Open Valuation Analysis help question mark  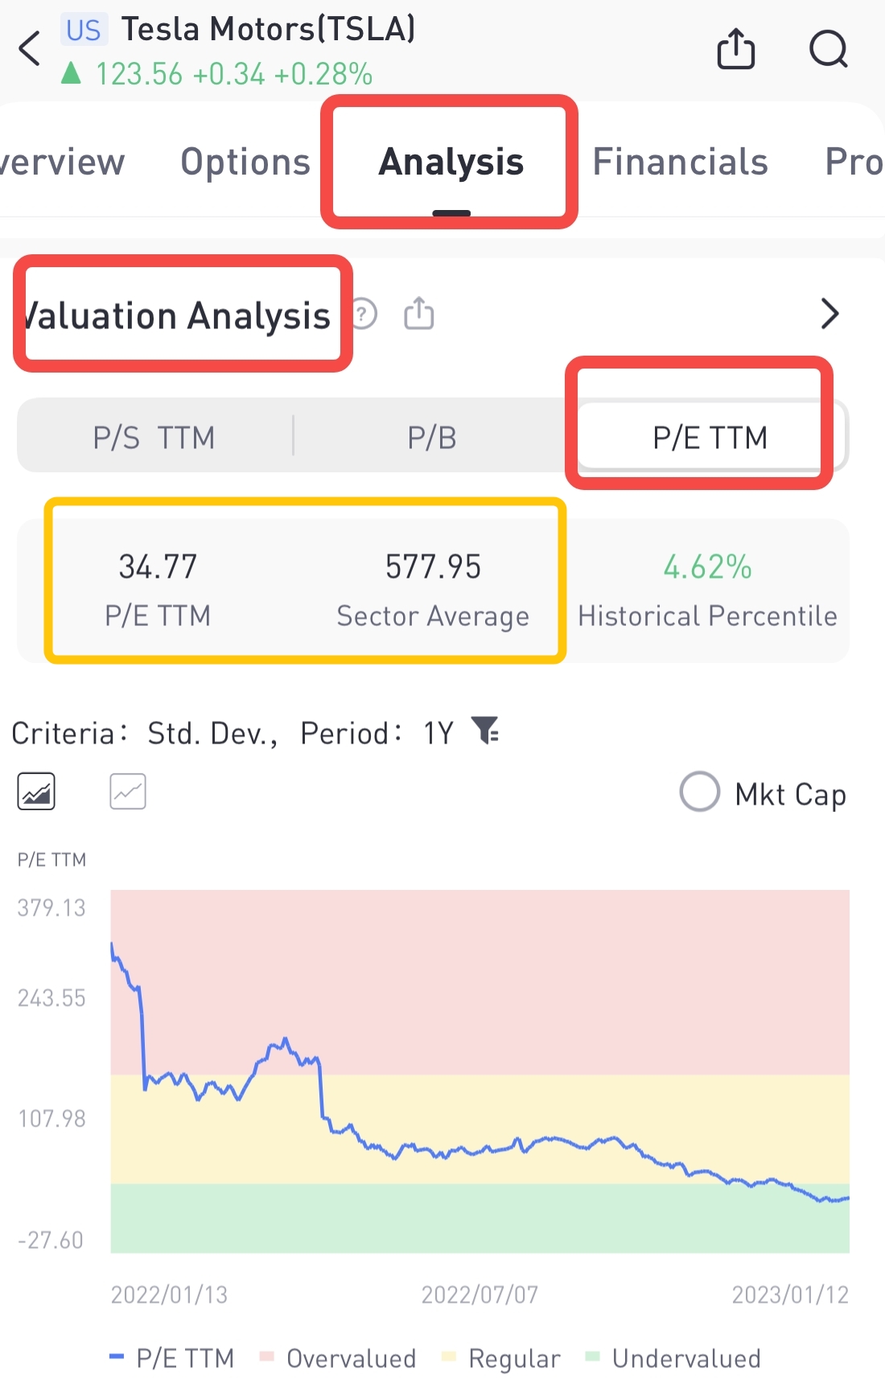tap(364, 314)
